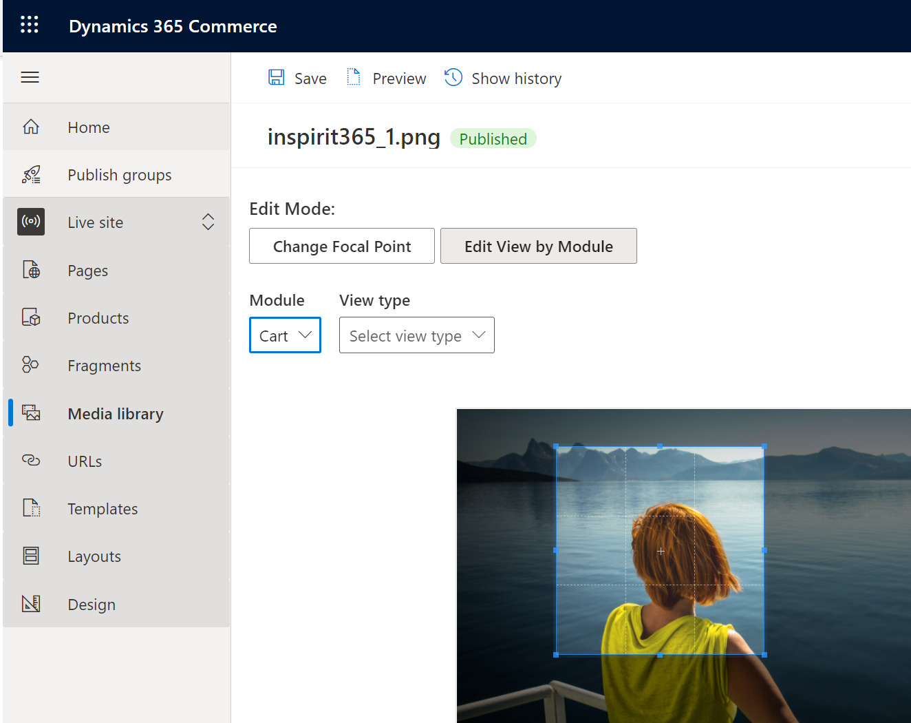Open Templates in the navigation
This screenshot has height=723, width=911.
pyautogui.click(x=103, y=509)
